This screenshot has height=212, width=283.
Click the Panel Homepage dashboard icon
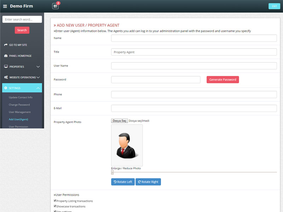pyautogui.click(x=6, y=56)
